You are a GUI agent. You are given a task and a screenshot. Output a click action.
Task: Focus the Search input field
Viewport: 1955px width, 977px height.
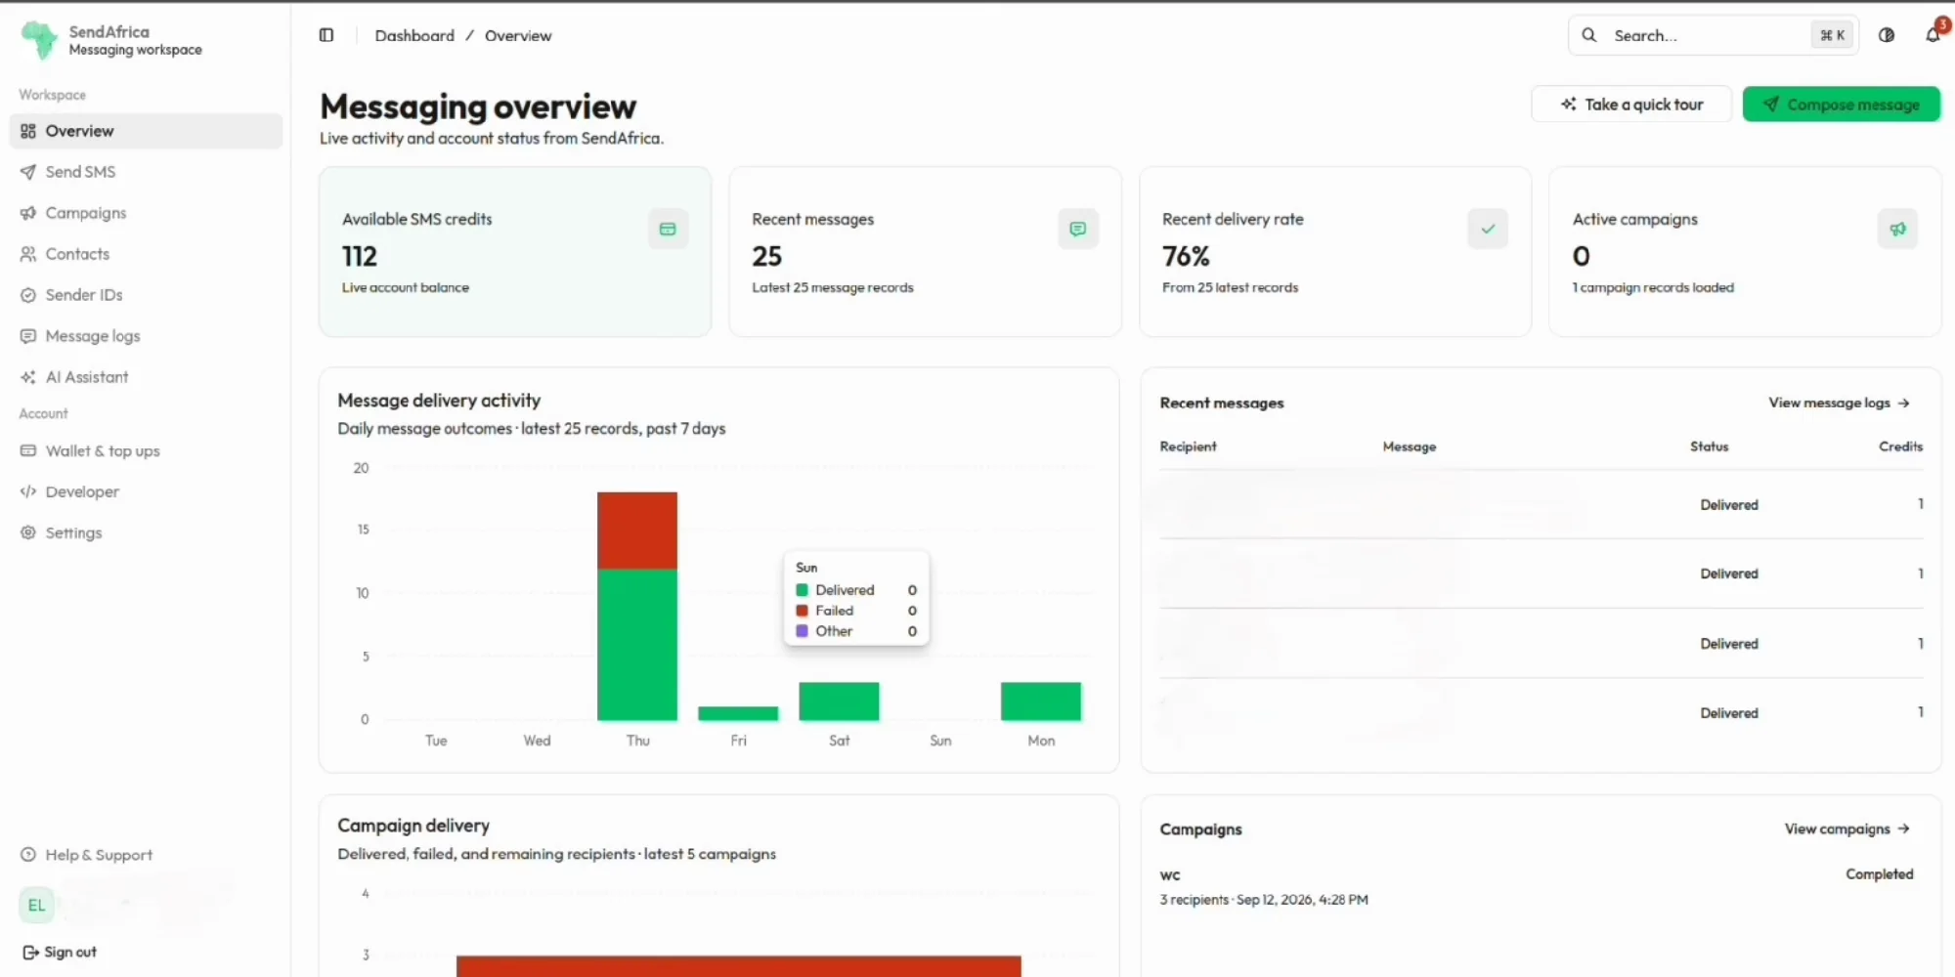coord(1713,35)
